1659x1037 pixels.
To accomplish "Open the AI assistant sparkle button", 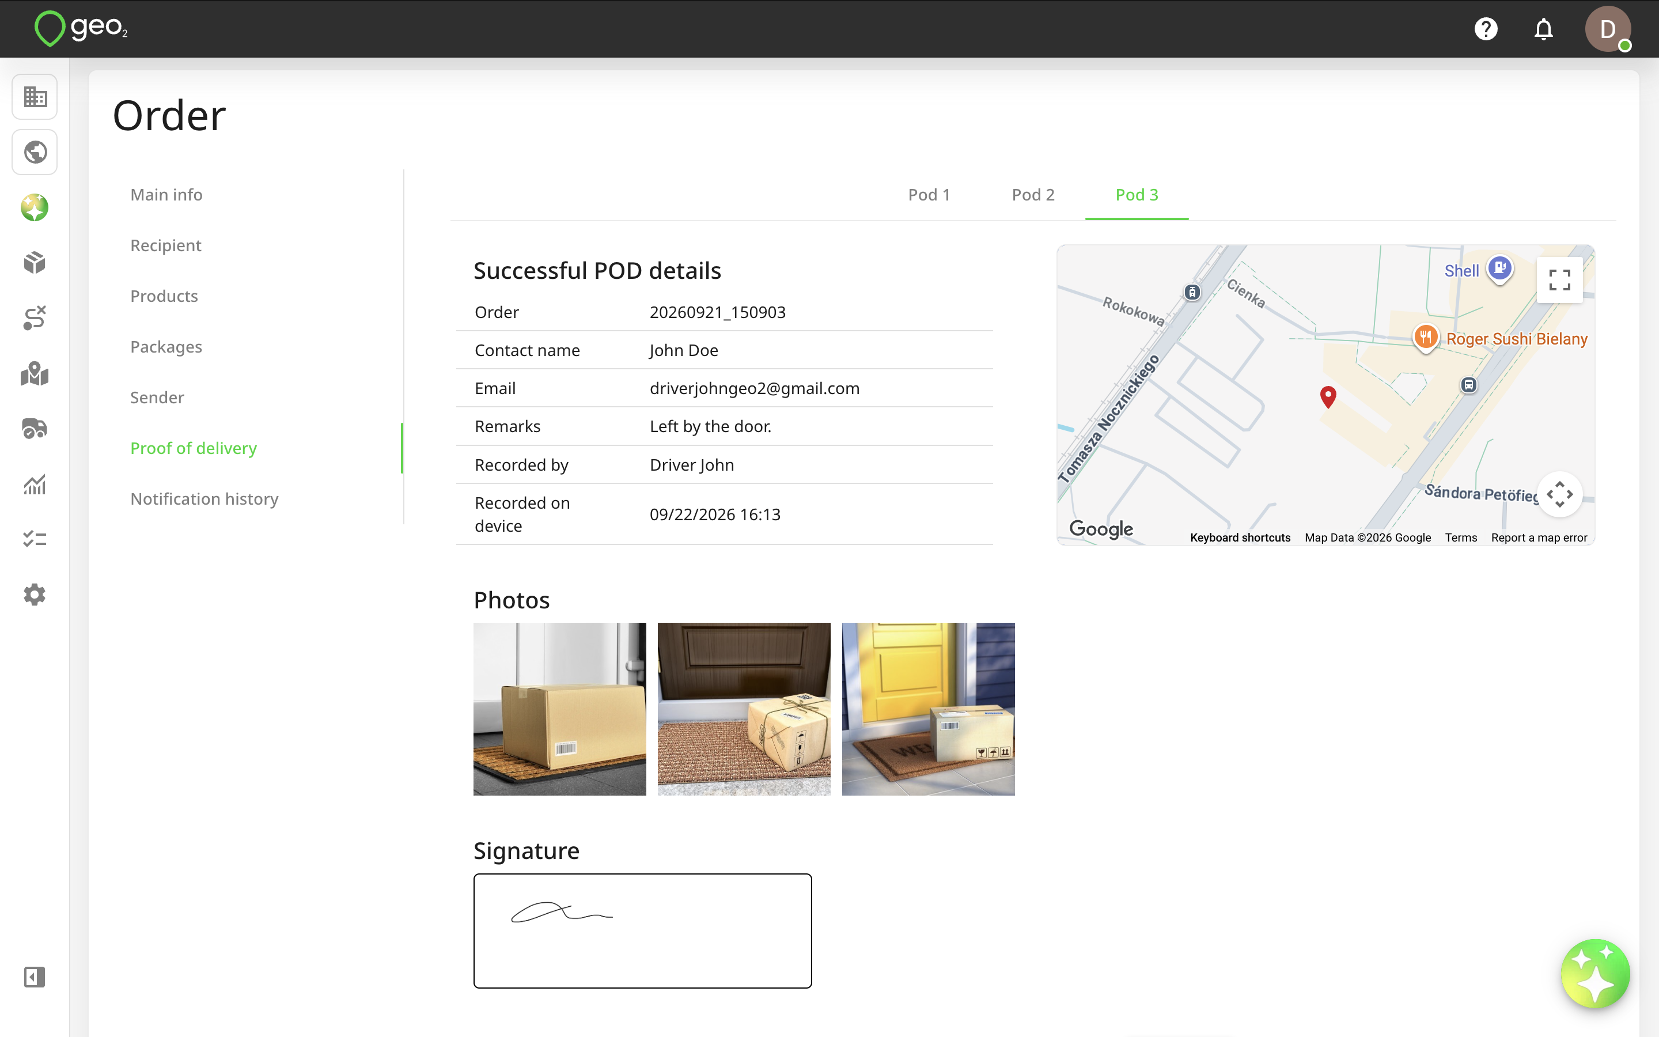I will tap(1595, 973).
